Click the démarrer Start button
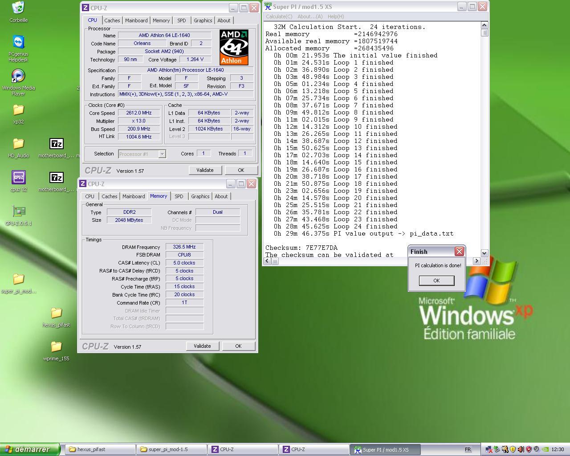The height and width of the screenshot is (456, 570). click(30, 449)
